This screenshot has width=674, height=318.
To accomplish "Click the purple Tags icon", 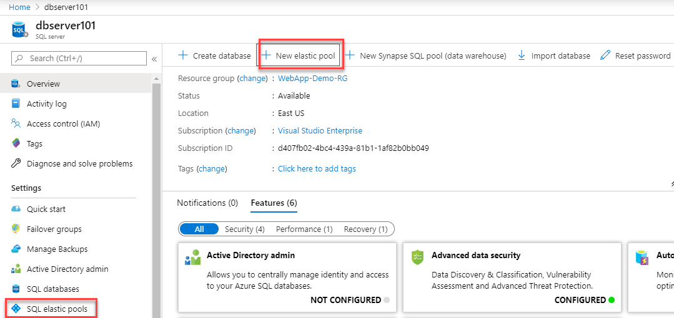I will 16,144.
